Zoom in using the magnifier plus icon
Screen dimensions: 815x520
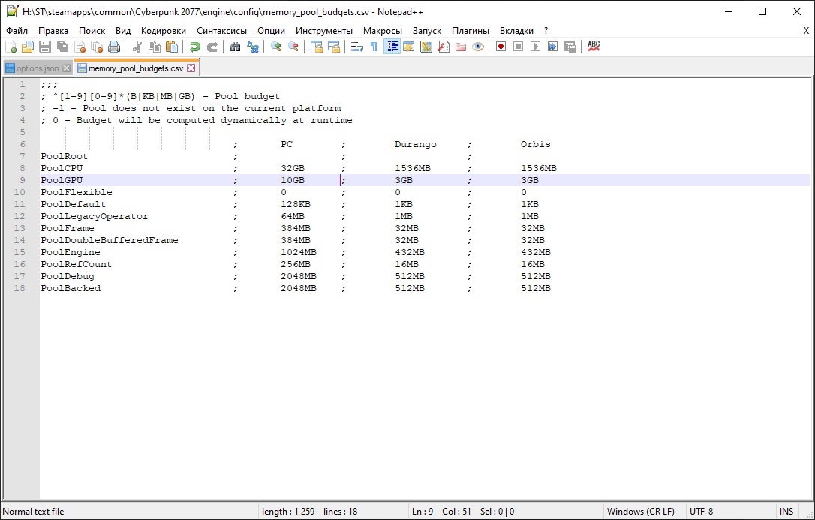(x=276, y=47)
